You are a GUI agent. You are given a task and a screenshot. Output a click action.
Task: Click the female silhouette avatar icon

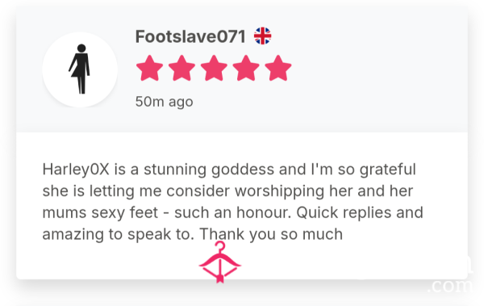pyautogui.click(x=80, y=69)
